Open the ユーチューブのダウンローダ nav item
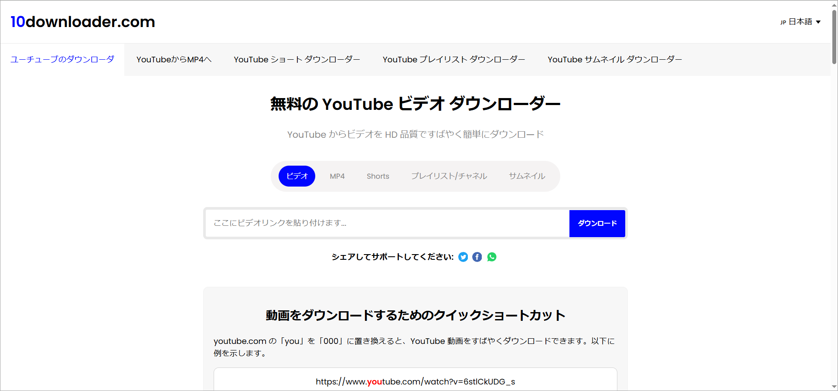This screenshot has width=838, height=391. 62,59
